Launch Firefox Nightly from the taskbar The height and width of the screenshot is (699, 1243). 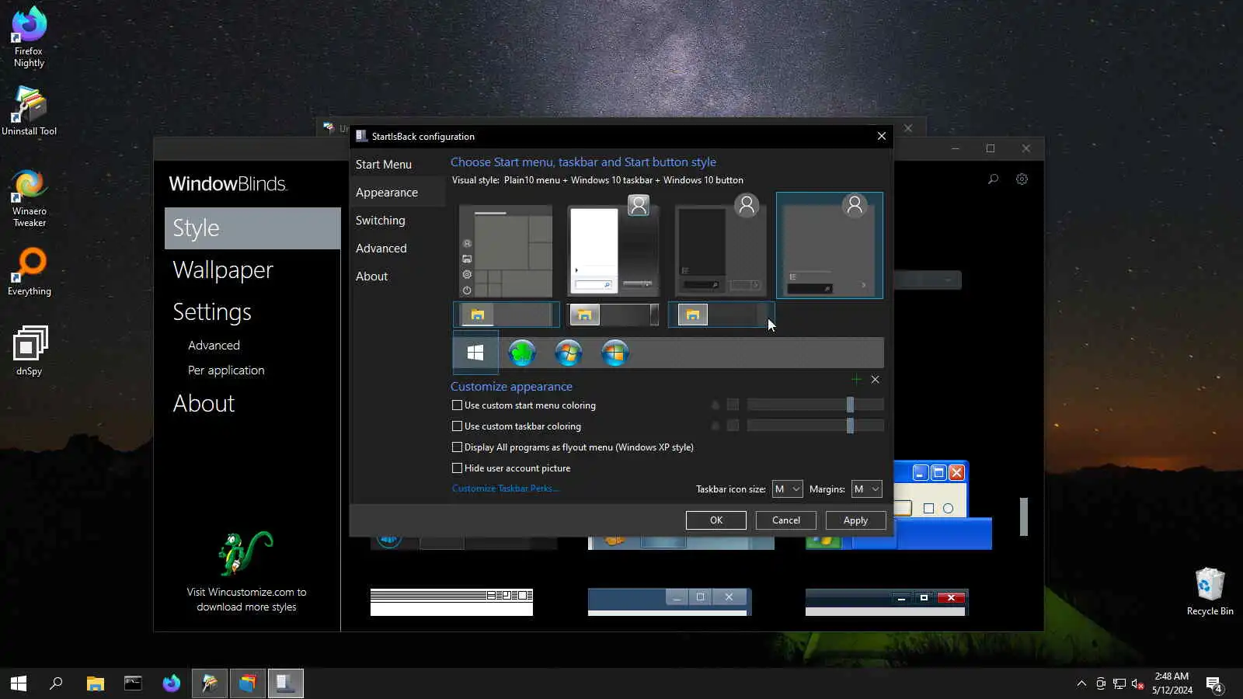point(171,683)
